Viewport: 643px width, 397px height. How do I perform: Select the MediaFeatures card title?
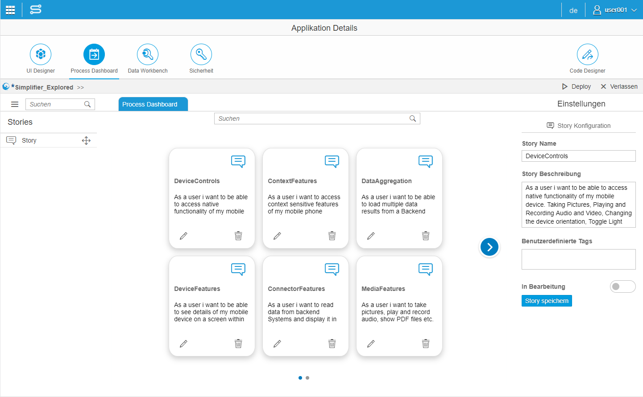[x=383, y=289]
